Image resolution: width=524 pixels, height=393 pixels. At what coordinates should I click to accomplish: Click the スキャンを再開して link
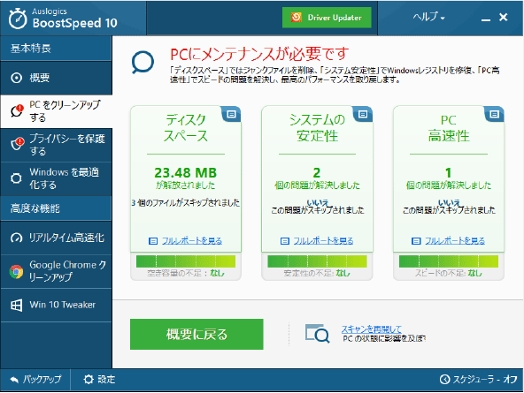pos(371,329)
